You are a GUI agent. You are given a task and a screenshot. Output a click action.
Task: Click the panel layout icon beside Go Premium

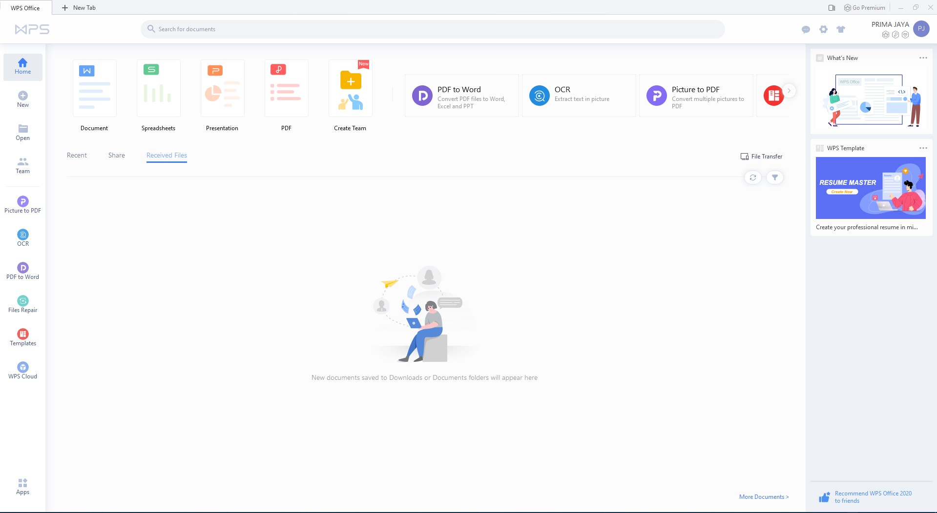832,8
